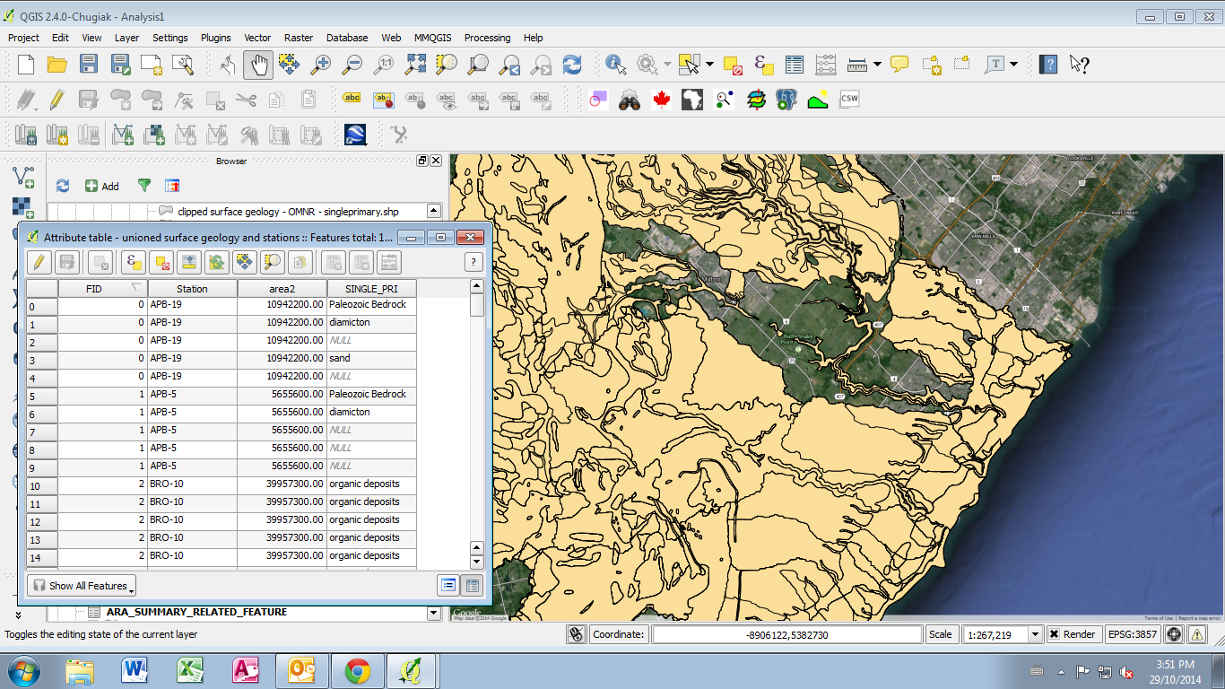Viewport: 1225px width, 689px height.
Task: Show map tips speech bubble
Action: tap(899, 65)
